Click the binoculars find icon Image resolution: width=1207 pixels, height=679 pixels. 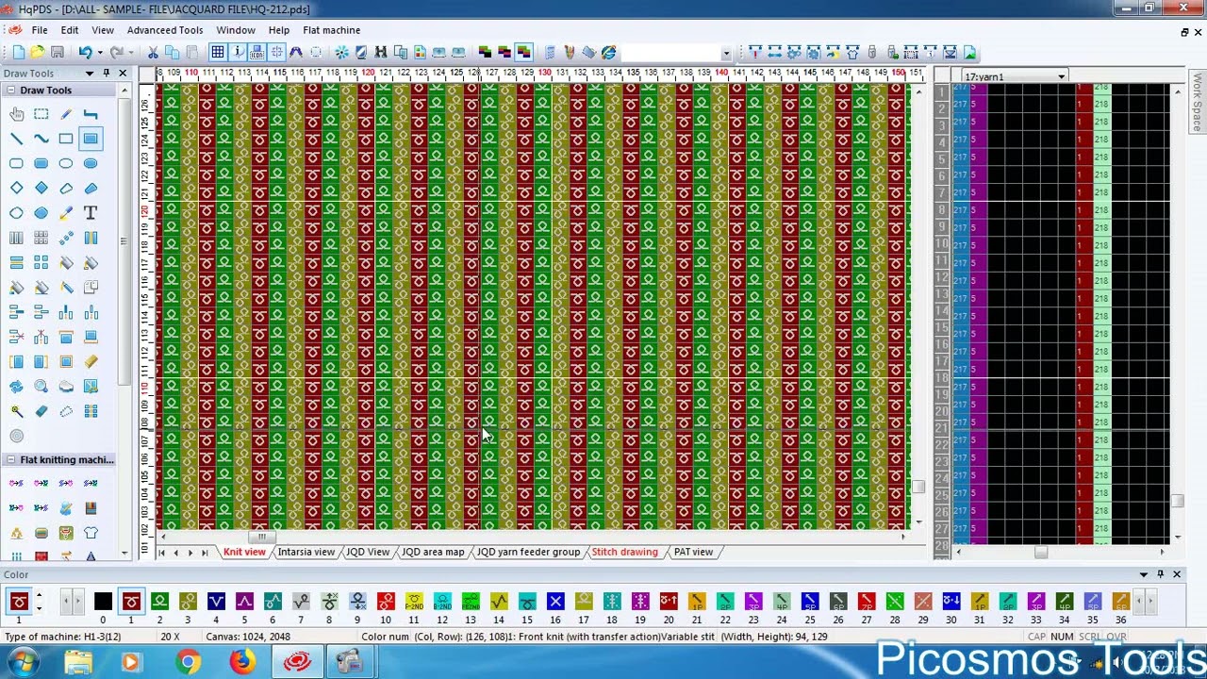pos(381,53)
